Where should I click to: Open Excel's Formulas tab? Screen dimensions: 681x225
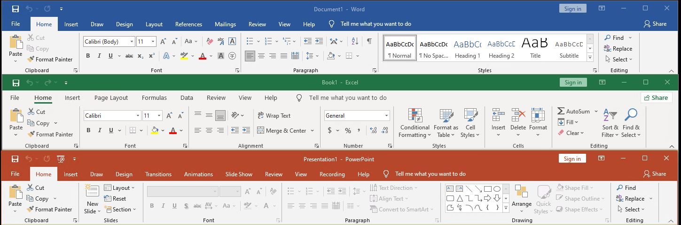(x=154, y=97)
